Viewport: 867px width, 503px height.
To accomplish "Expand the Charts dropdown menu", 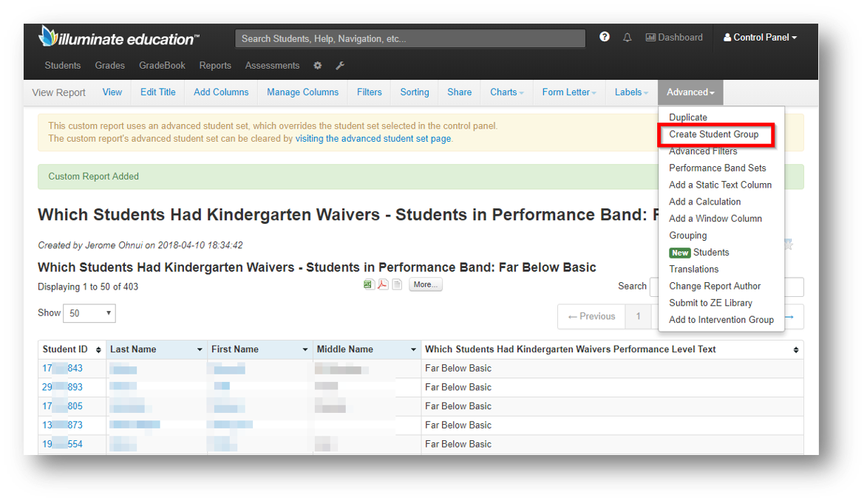I will pos(506,92).
